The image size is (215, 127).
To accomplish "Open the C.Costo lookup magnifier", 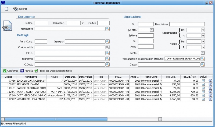I will tap(107, 64).
